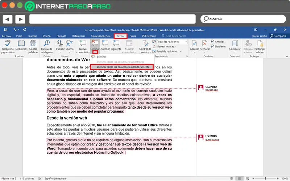290x181 pixels.
Task: Click Control de cambios icon
Action: point(145,43)
